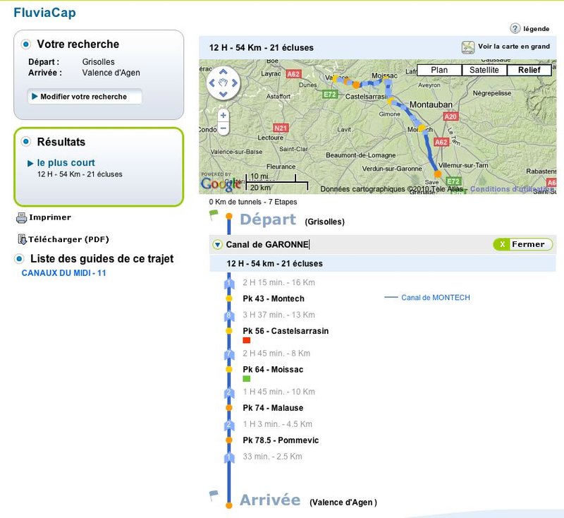Toggle the 'Votre recherche' section bullet
564x518 pixels.
tap(26, 44)
